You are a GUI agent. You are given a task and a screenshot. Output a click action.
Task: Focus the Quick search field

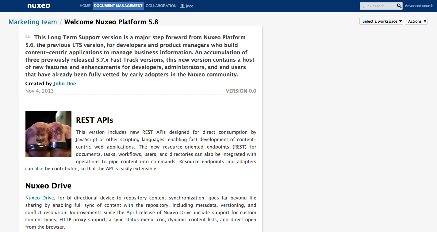(x=378, y=6)
